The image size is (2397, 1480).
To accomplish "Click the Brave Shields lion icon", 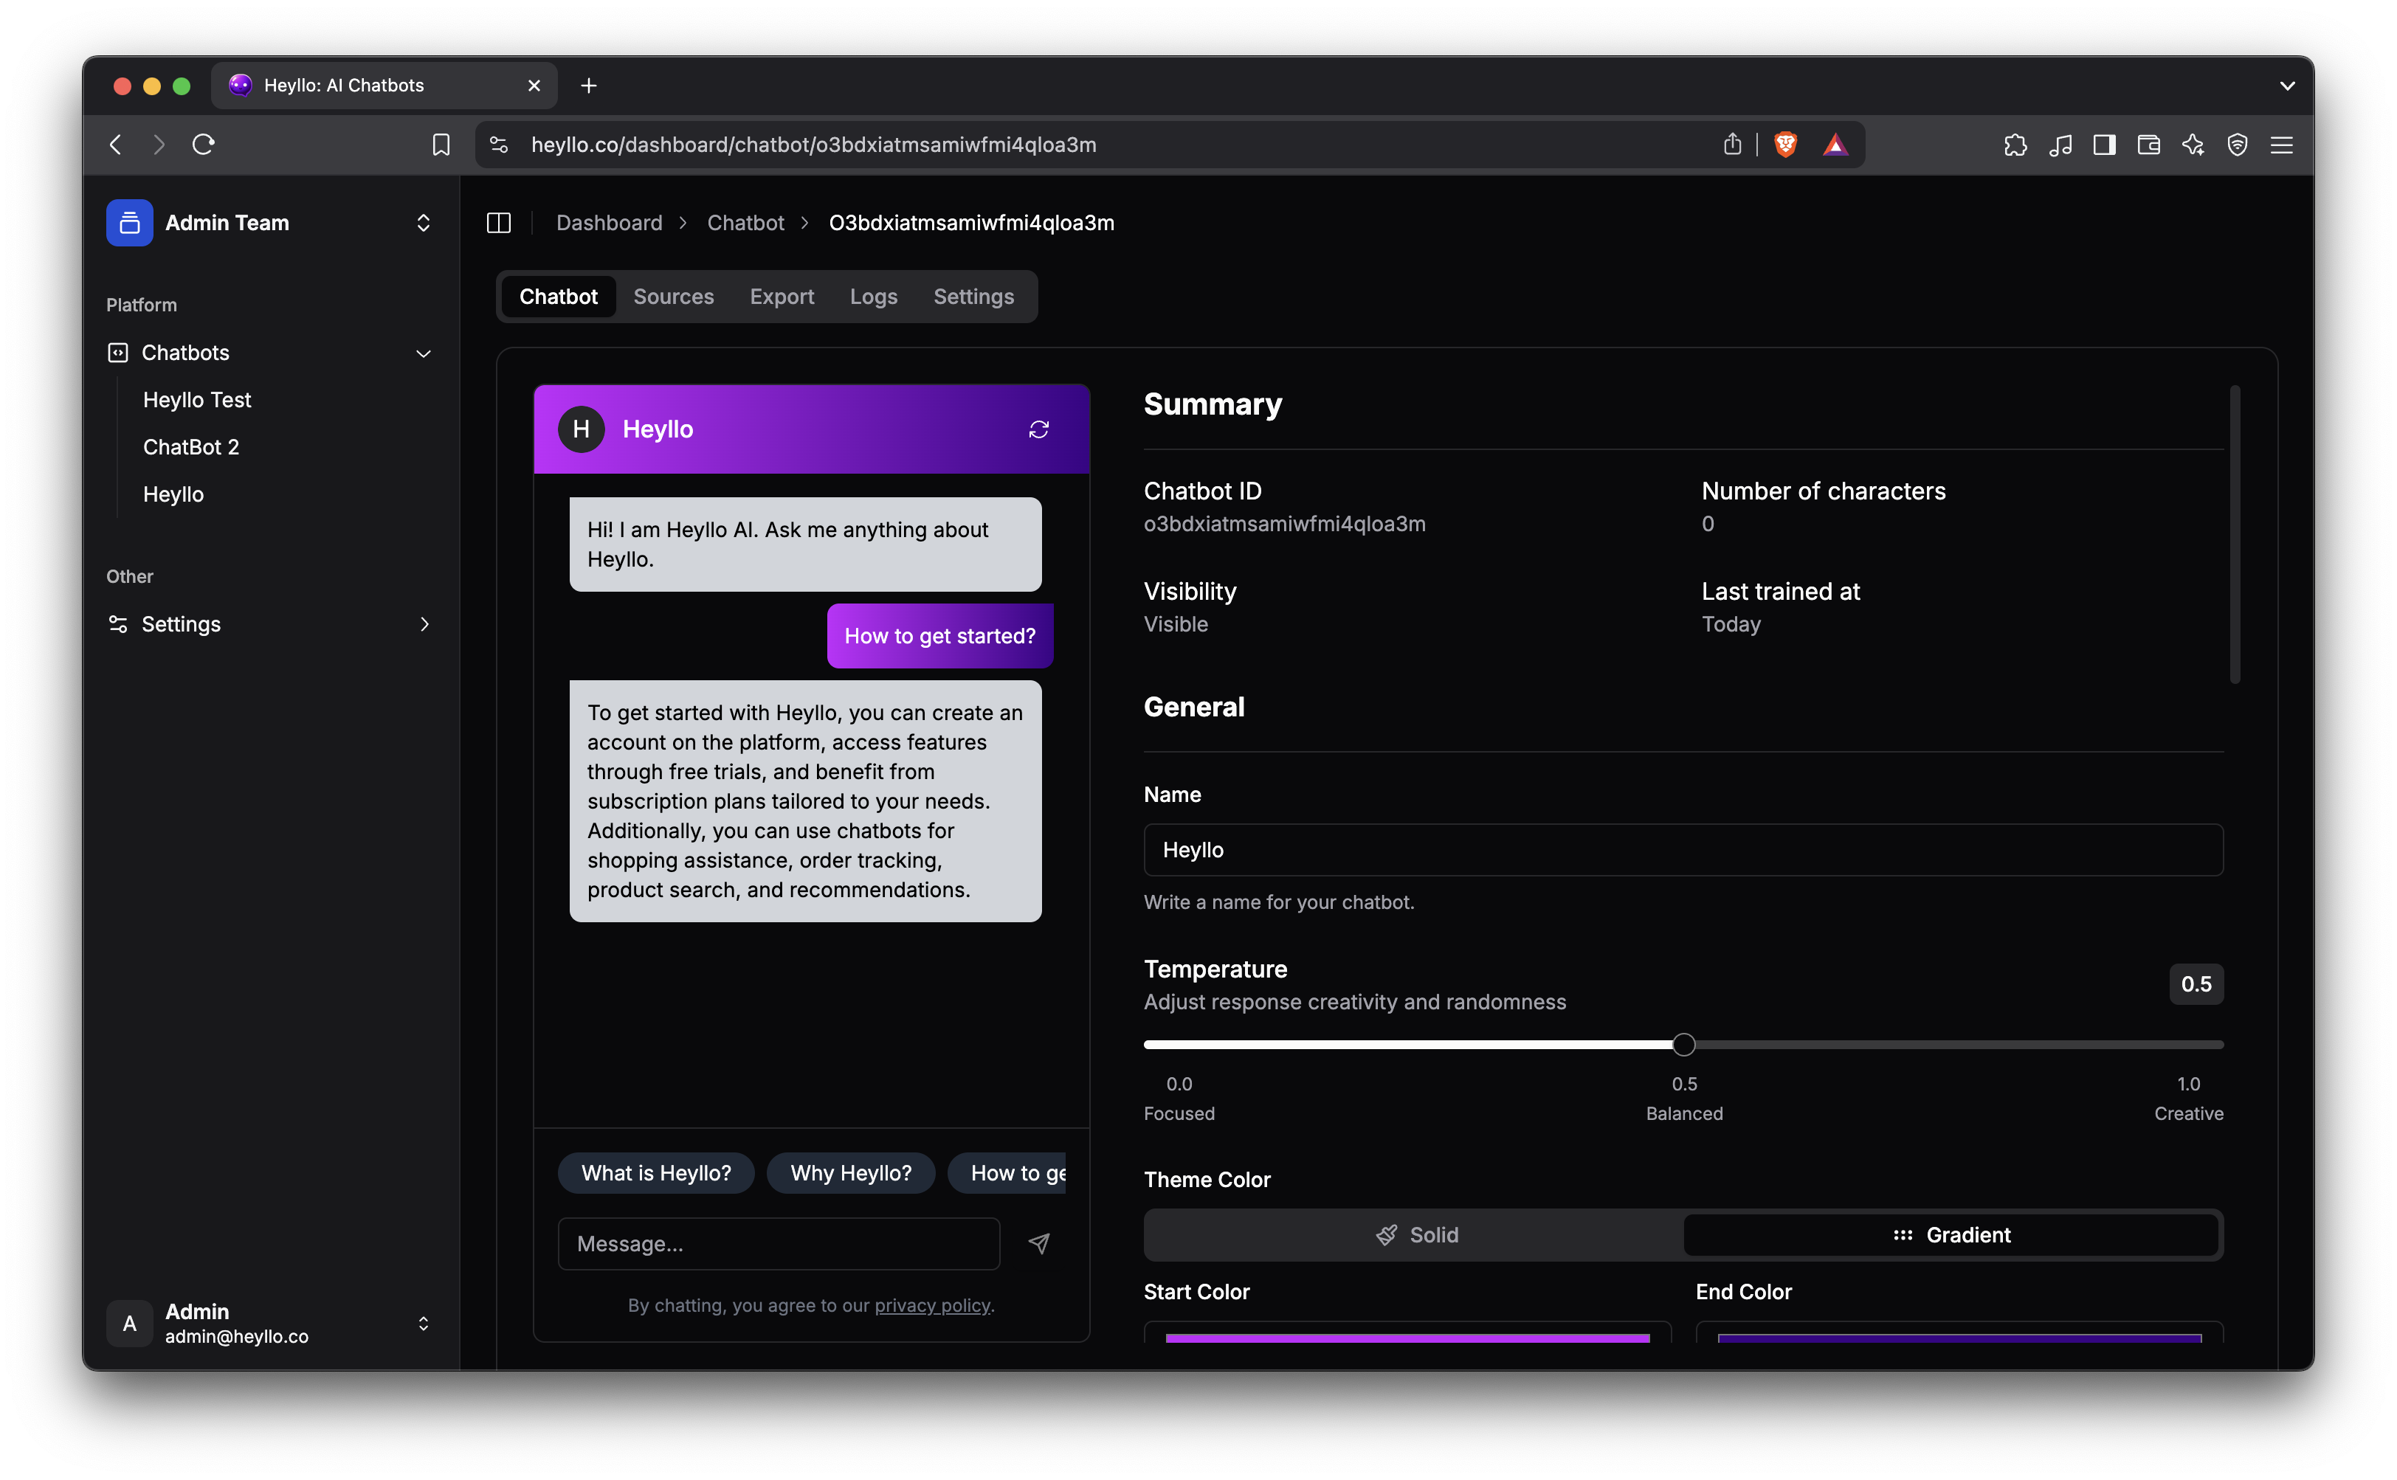I will (x=1785, y=145).
